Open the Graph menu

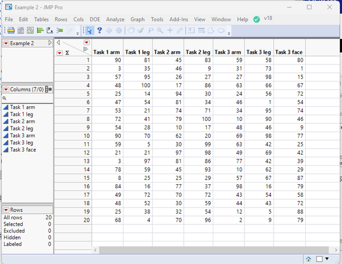pyautogui.click(x=137, y=19)
